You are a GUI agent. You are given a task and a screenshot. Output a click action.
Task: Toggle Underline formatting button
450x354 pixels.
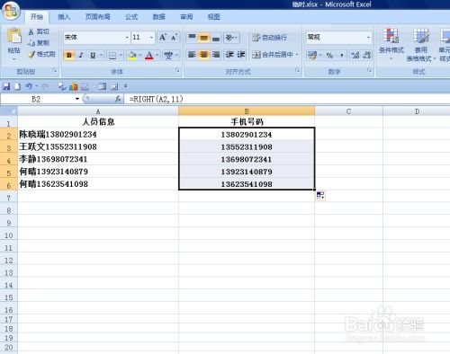click(x=93, y=56)
